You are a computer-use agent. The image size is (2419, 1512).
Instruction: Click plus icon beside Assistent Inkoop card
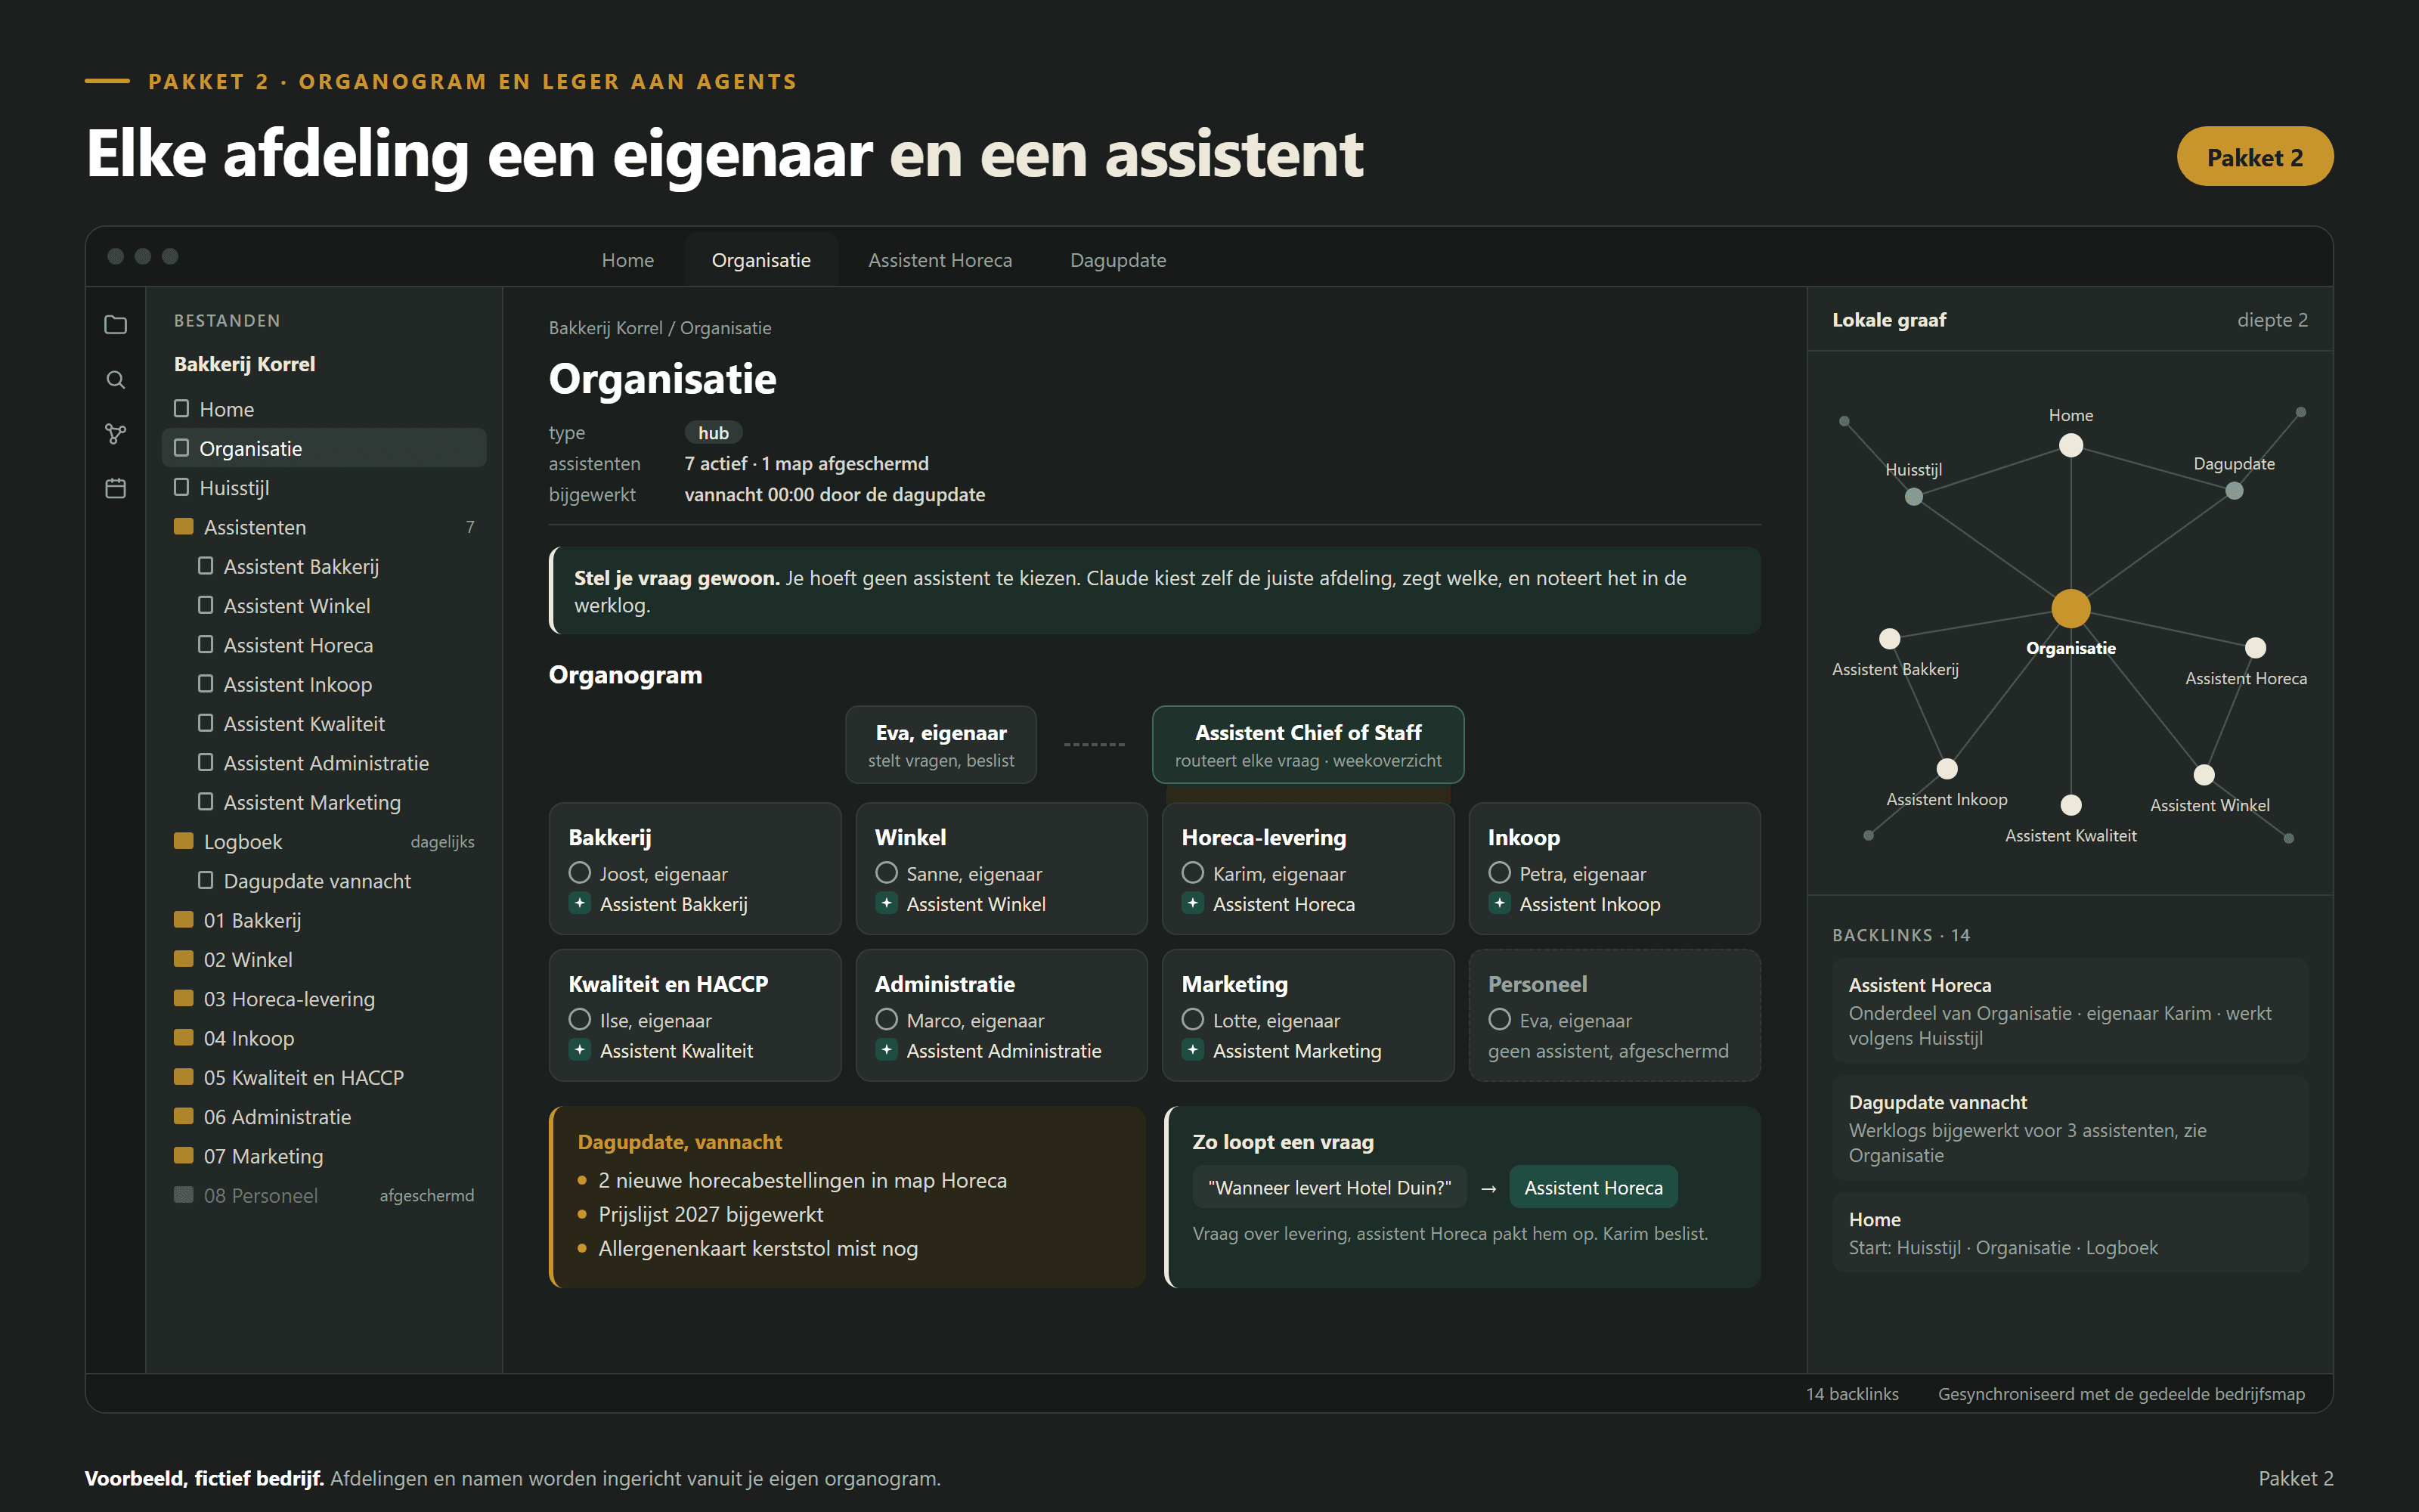click(1499, 903)
